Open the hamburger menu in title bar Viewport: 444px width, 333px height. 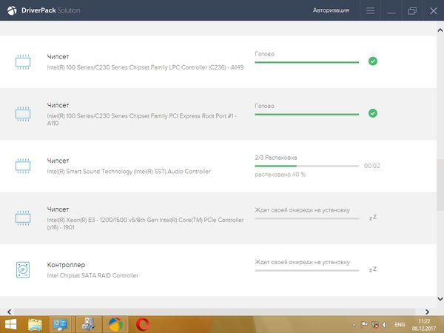coord(370,10)
